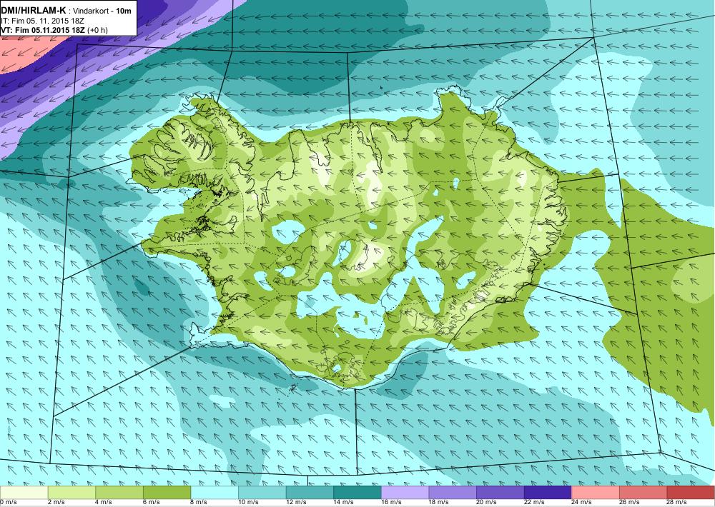This screenshot has width=715, height=507.
Task: Select the '16 m/s' legend label
Action: (391, 503)
